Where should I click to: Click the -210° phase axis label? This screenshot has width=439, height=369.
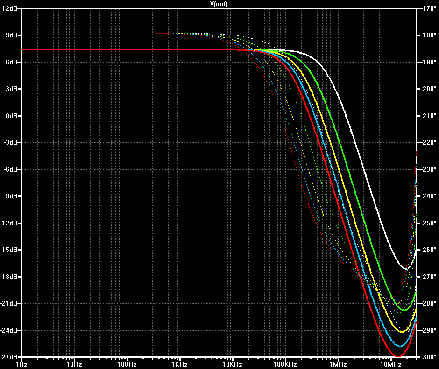click(x=429, y=116)
